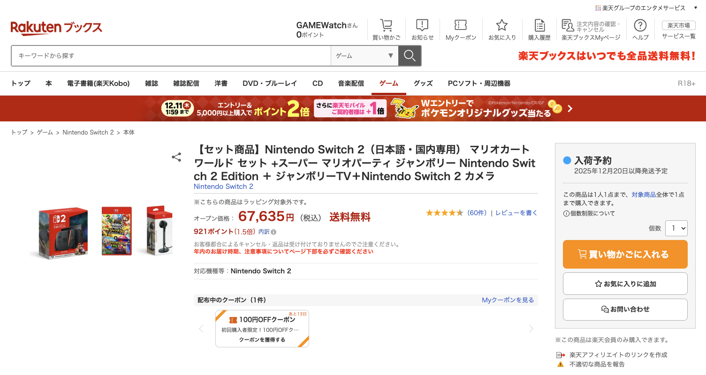
Task: Click the ポイント2倍 campaign banner
Action: coord(353,108)
